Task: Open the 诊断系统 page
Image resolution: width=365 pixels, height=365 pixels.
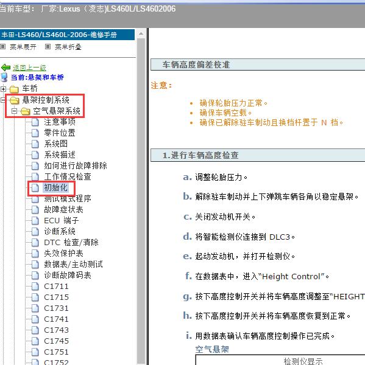Action: pos(60,231)
